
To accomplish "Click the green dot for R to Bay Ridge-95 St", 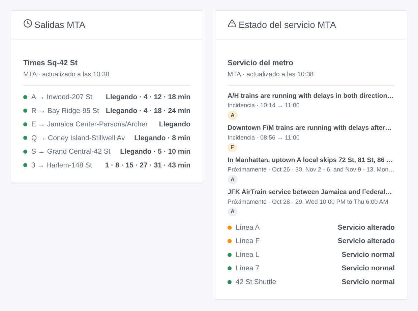I will [x=25, y=111].
